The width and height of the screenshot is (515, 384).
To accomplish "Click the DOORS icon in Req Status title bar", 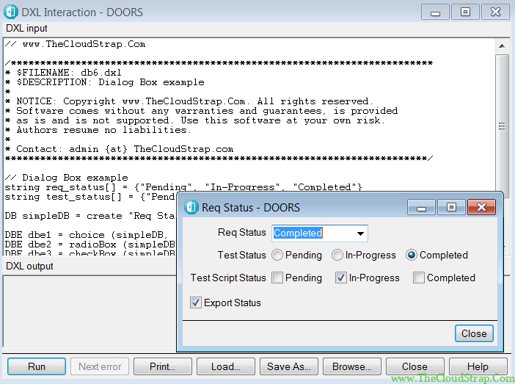I will coord(191,207).
